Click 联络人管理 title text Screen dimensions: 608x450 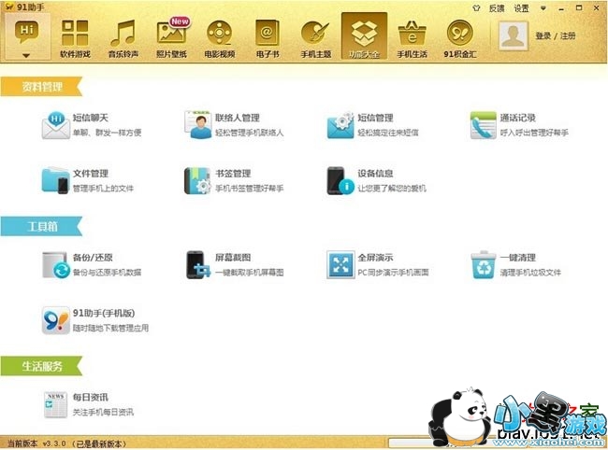tap(238, 118)
